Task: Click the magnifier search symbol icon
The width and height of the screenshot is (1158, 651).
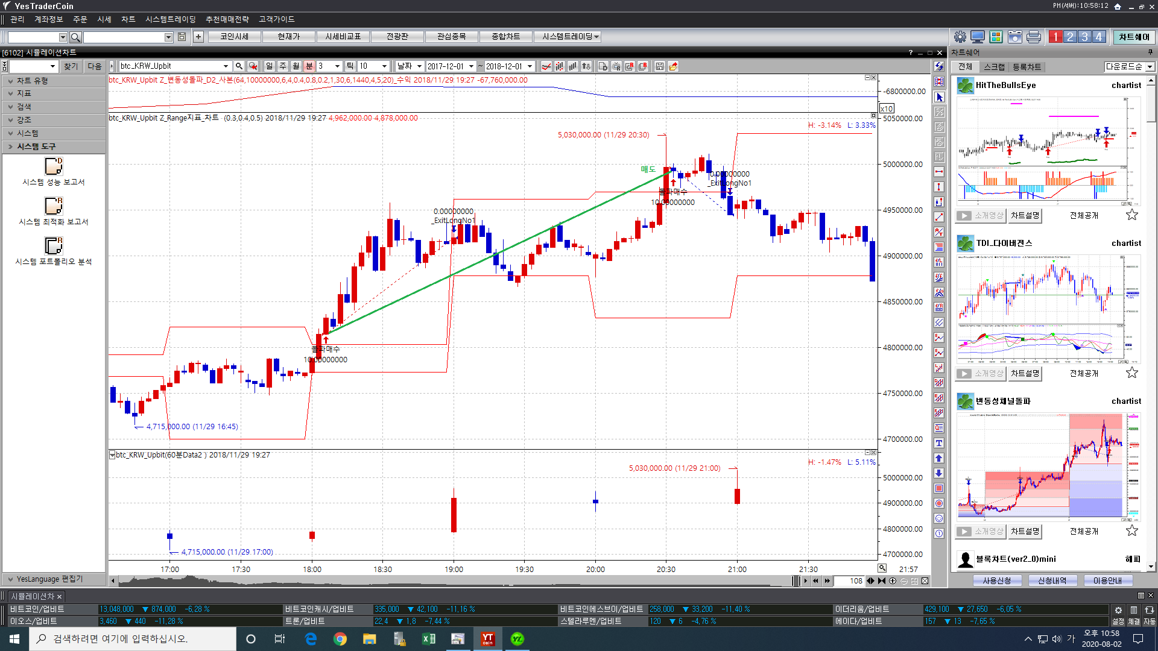Action: (x=239, y=66)
